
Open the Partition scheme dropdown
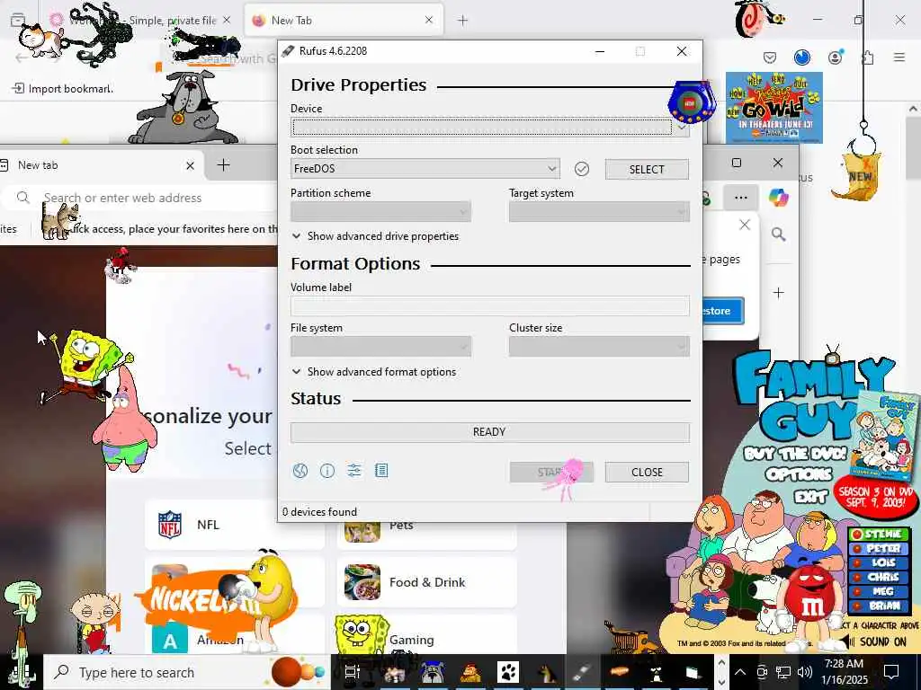pyautogui.click(x=380, y=212)
